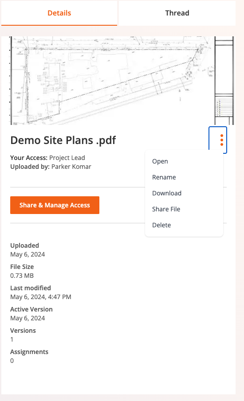244x401 pixels.
Task: Click the Assignments heading label
Action: [x=29, y=352]
